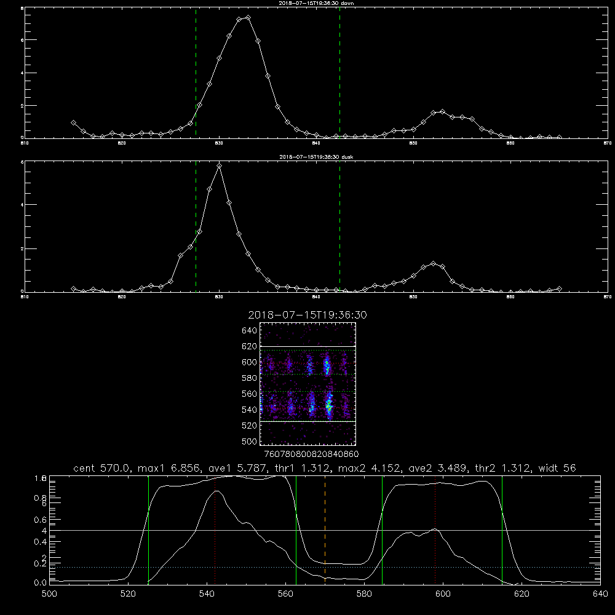The image size is (615, 615).
Task: Select the 'thr1 1.312' value
Action: click(303, 468)
